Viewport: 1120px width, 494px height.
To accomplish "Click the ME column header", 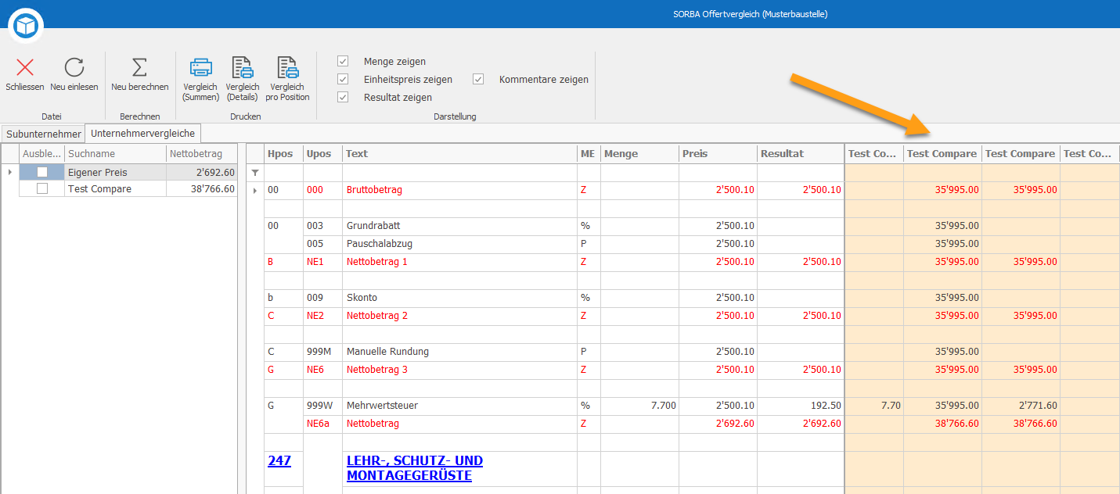I will 589,154.
